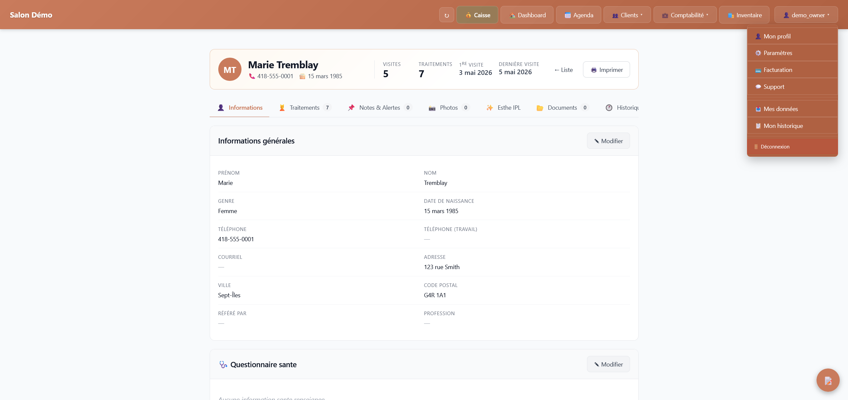Click Déconnexion to log out

pos(792,147)
